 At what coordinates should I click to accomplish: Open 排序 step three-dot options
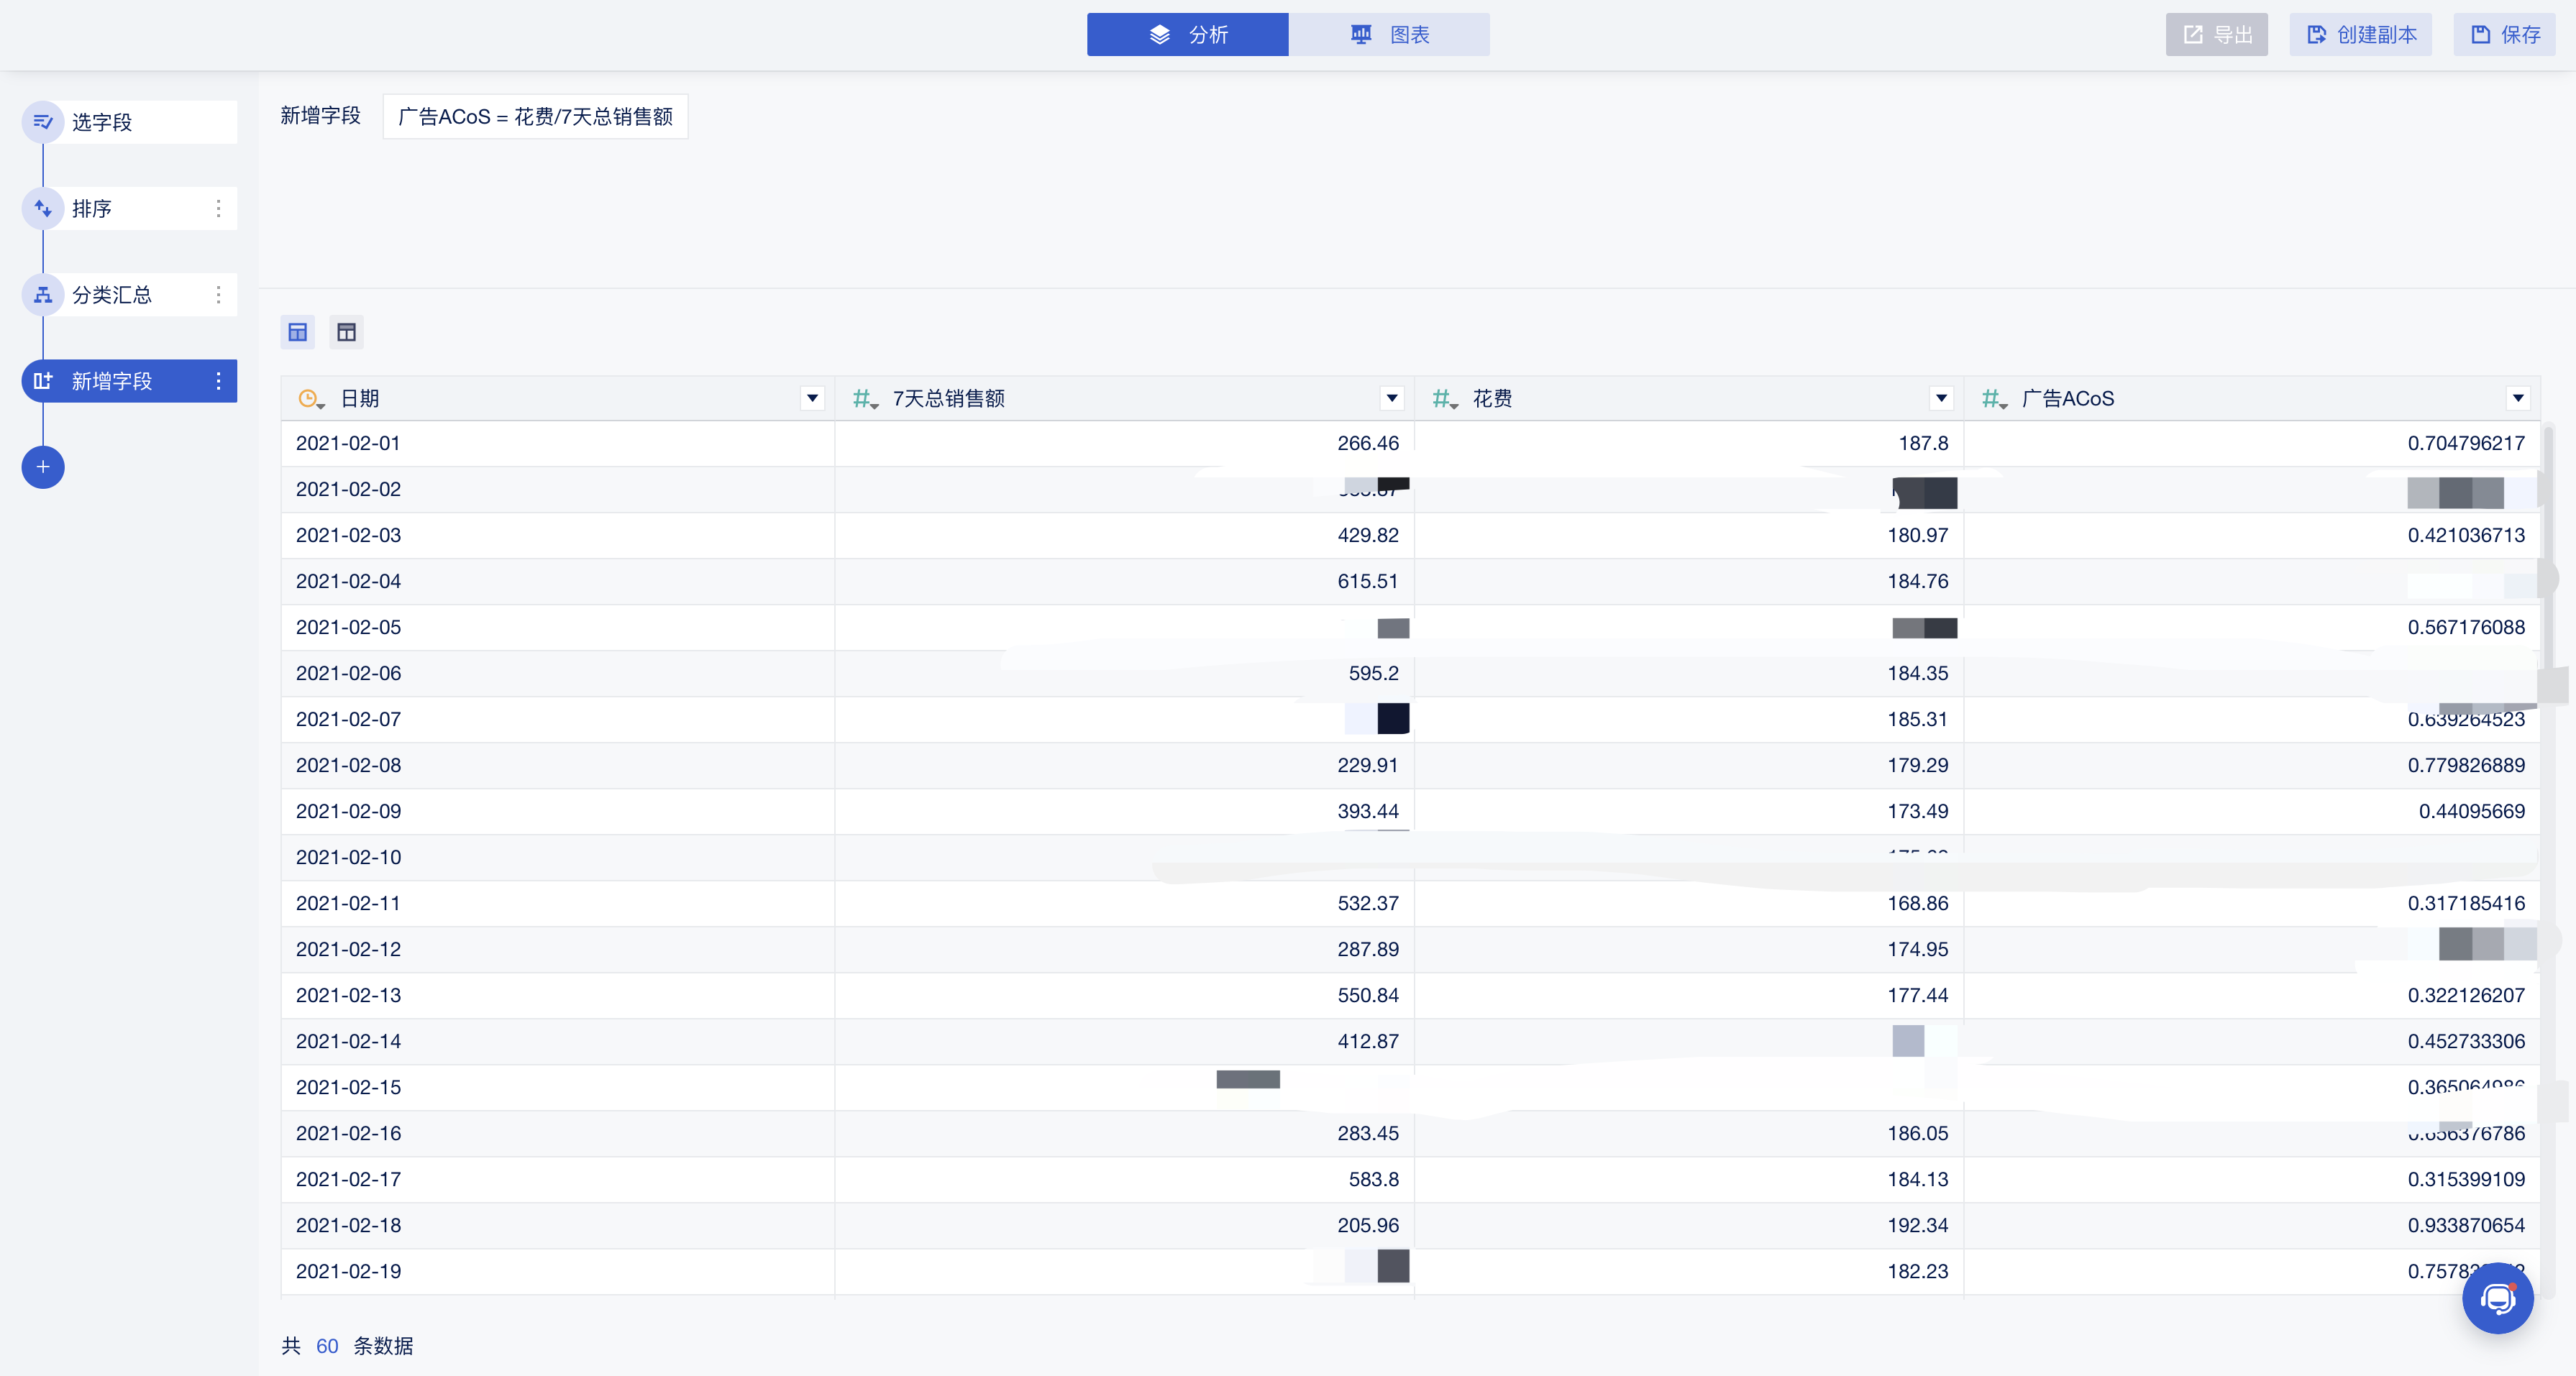click(x=218, y=208)
